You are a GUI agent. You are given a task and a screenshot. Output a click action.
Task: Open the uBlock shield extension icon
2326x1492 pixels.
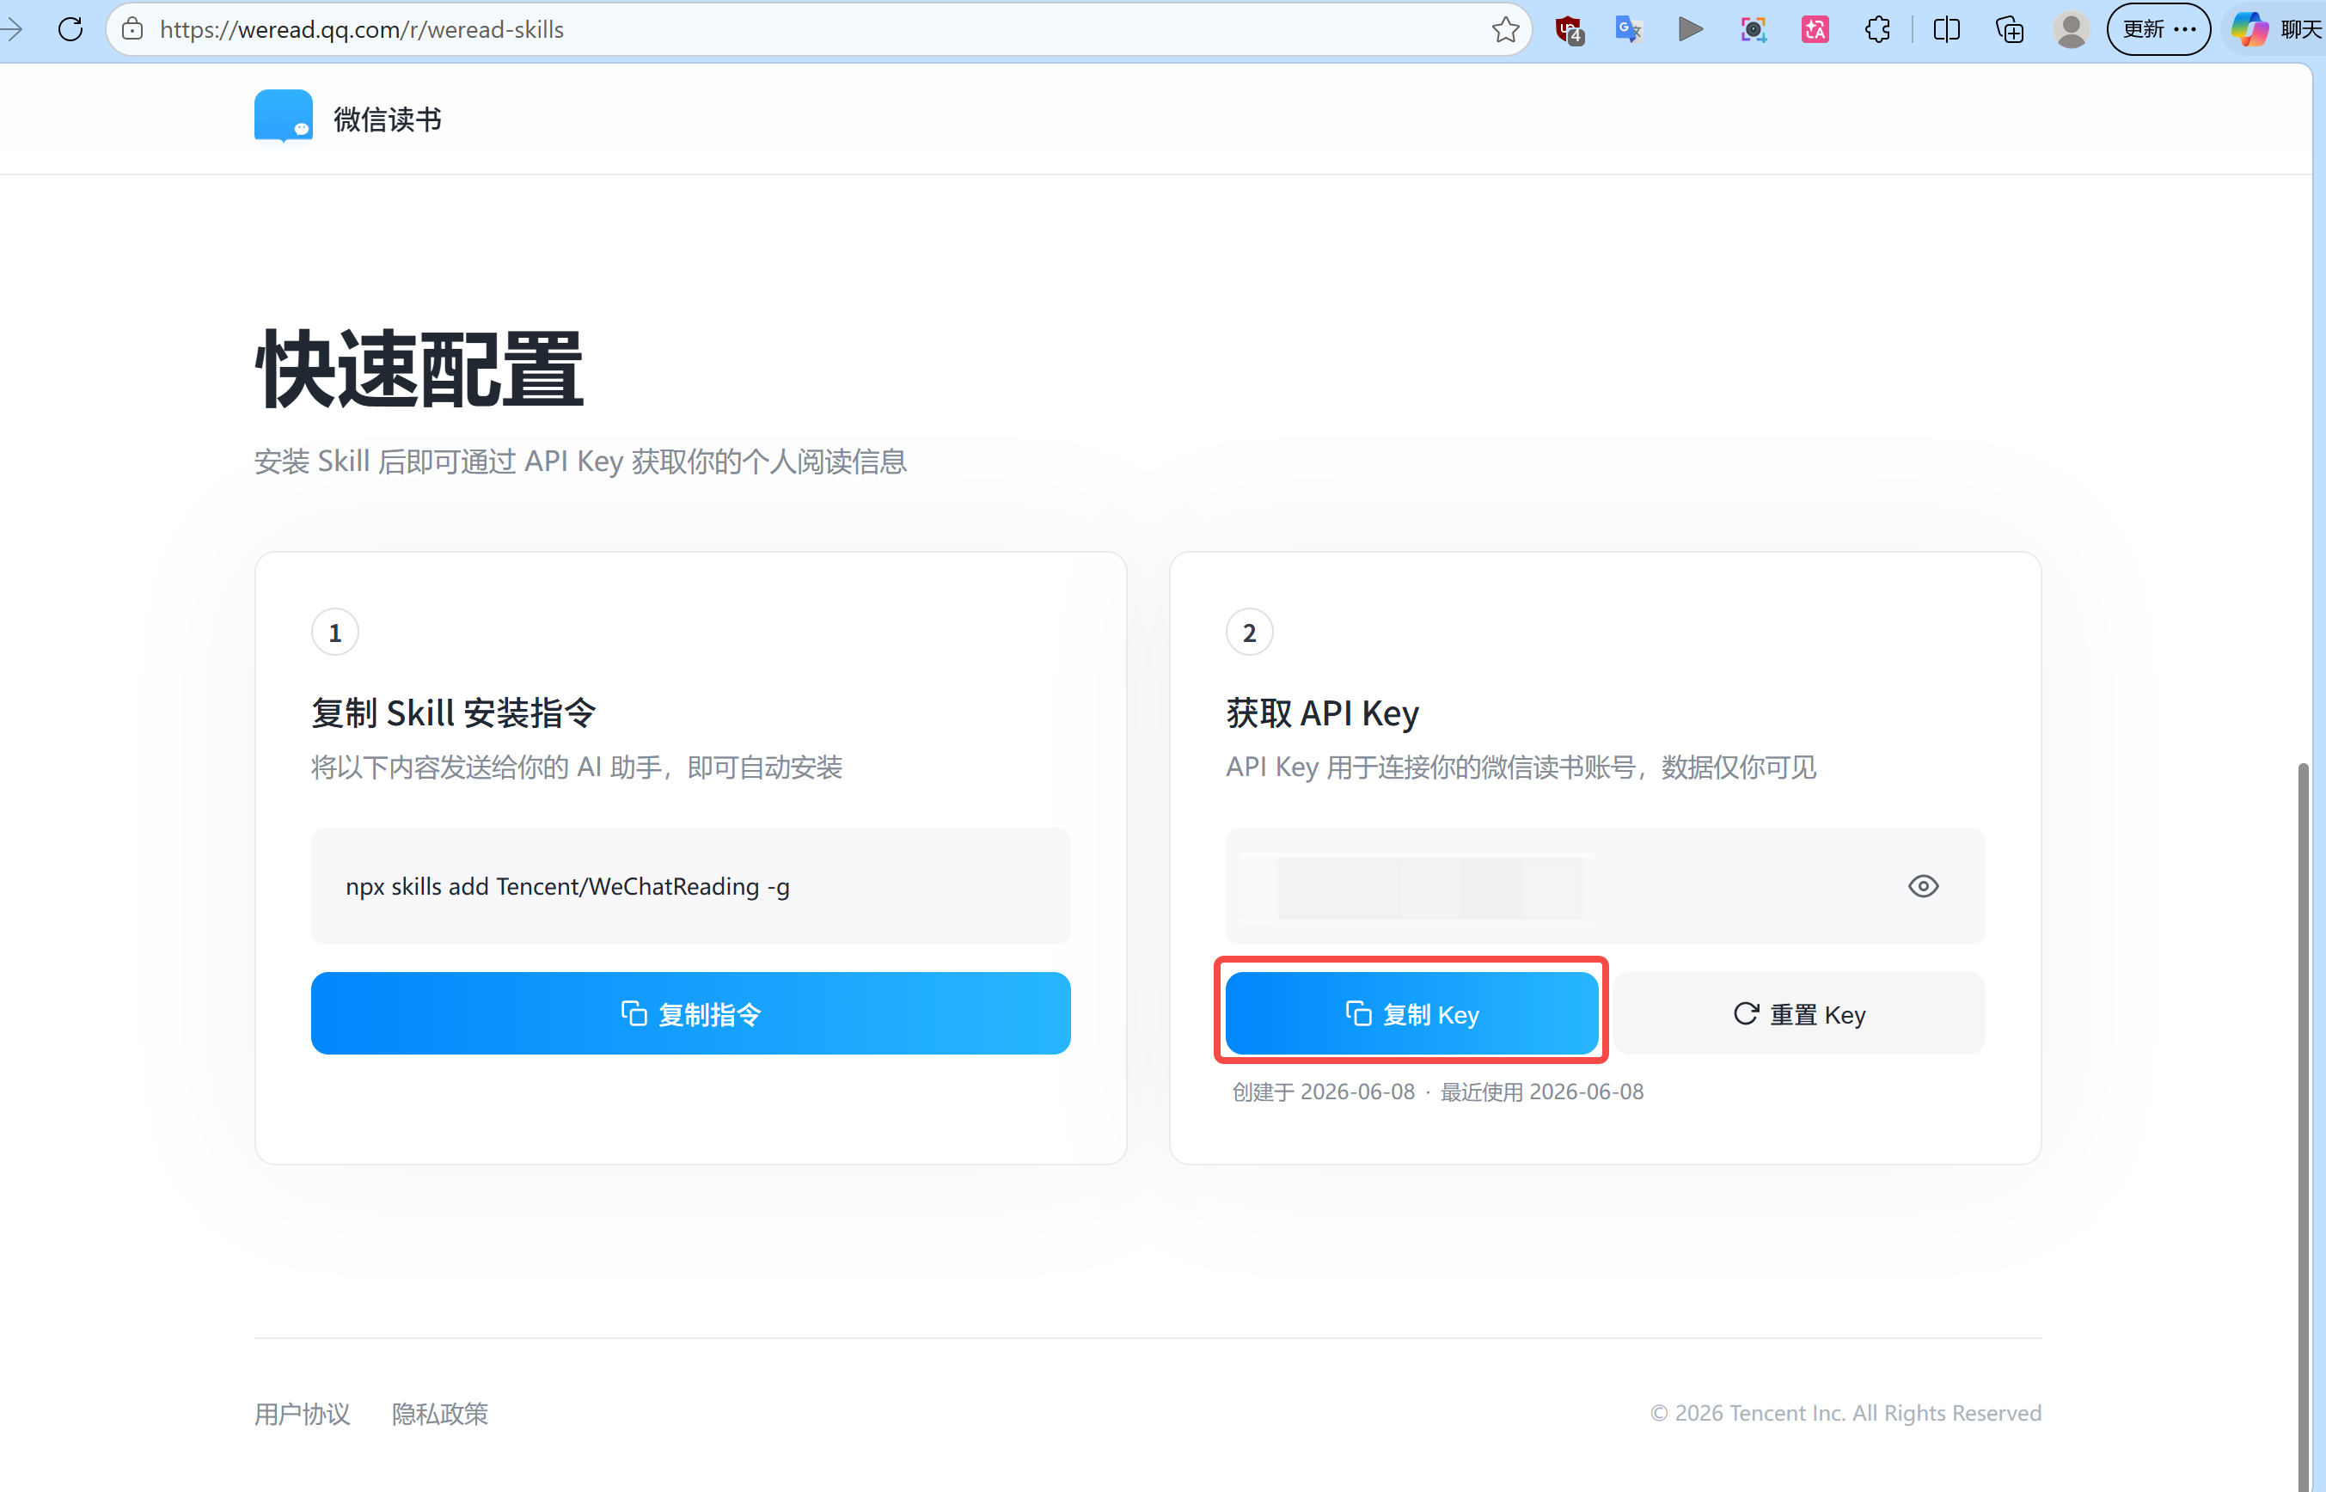[x=1569, y=30]
